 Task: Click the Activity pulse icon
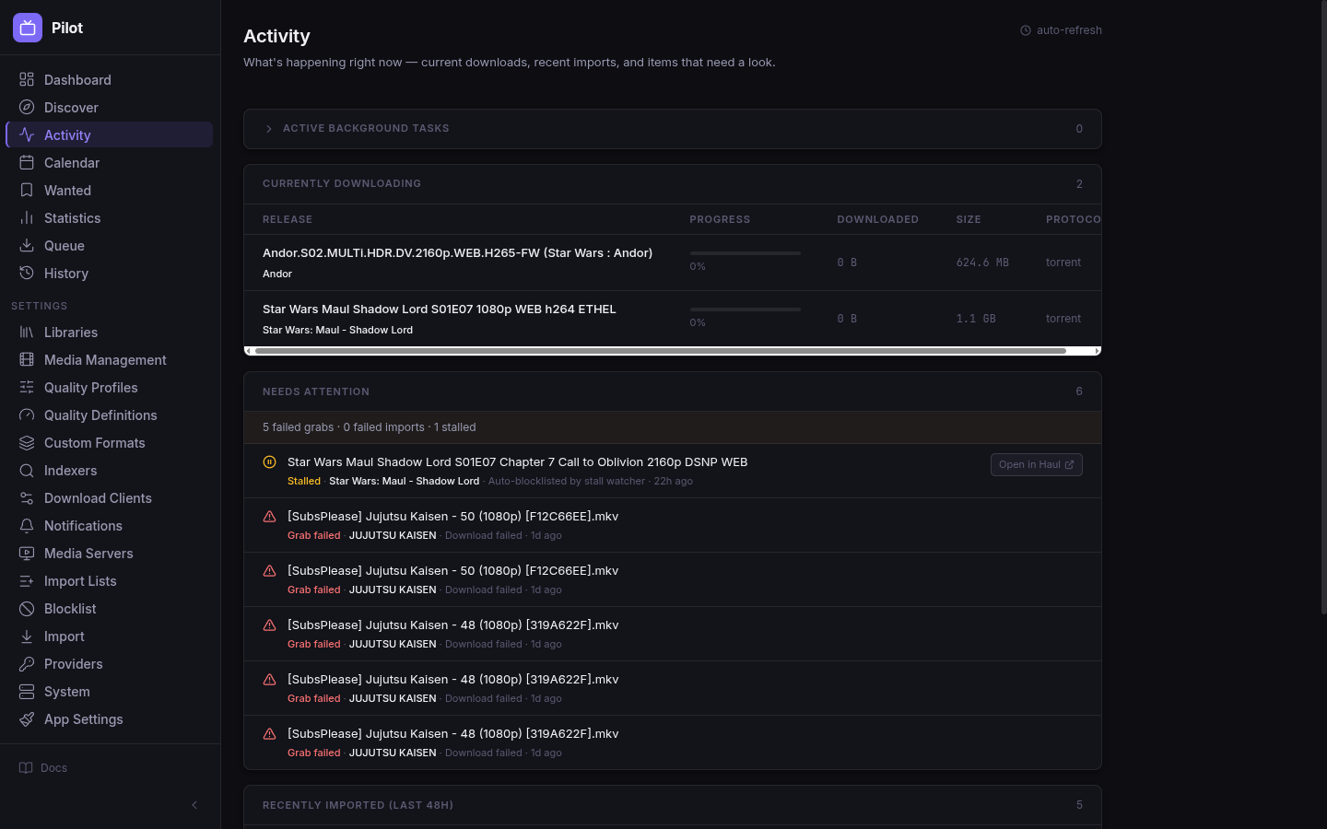(27, 135)
